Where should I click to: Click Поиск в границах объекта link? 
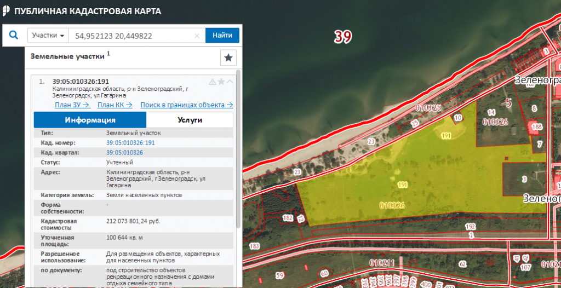[186, 105]
